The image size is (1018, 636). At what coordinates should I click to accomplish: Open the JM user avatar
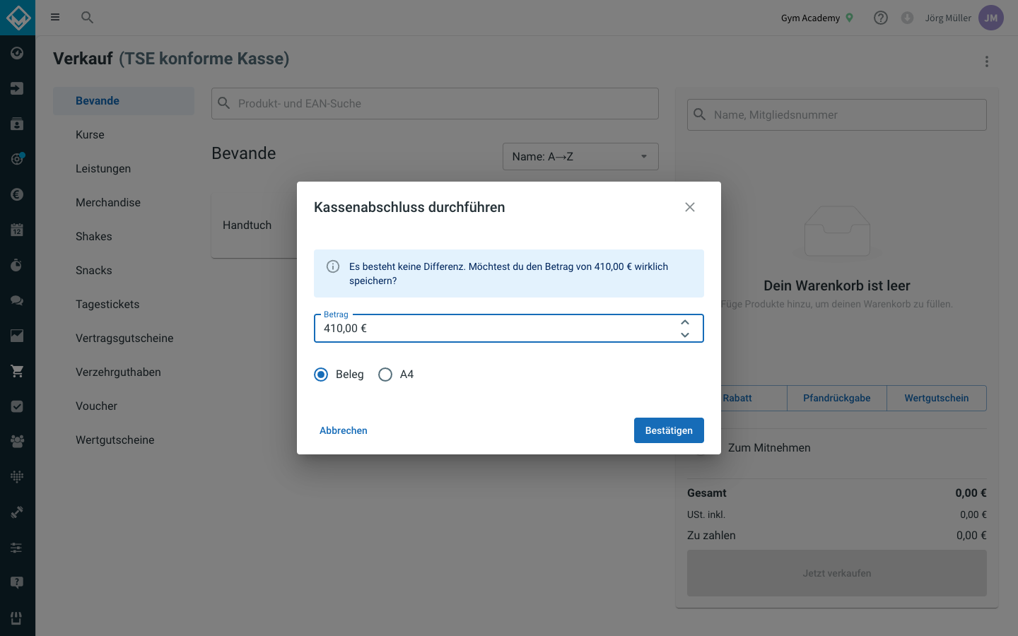coord(991,18)
